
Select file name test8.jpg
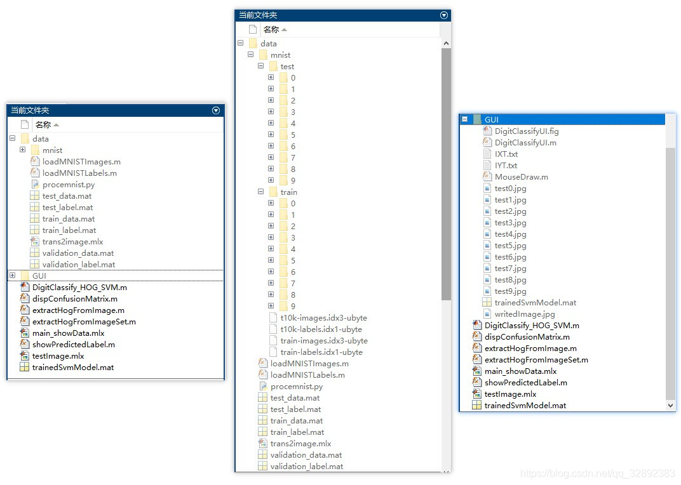point(510,279)
